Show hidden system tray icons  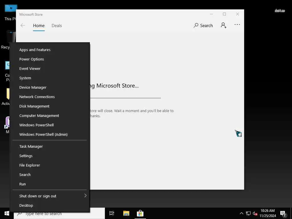241,213
